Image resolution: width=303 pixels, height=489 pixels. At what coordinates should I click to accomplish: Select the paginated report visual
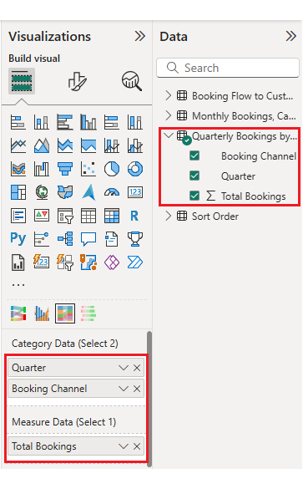[x=18, y=262]
